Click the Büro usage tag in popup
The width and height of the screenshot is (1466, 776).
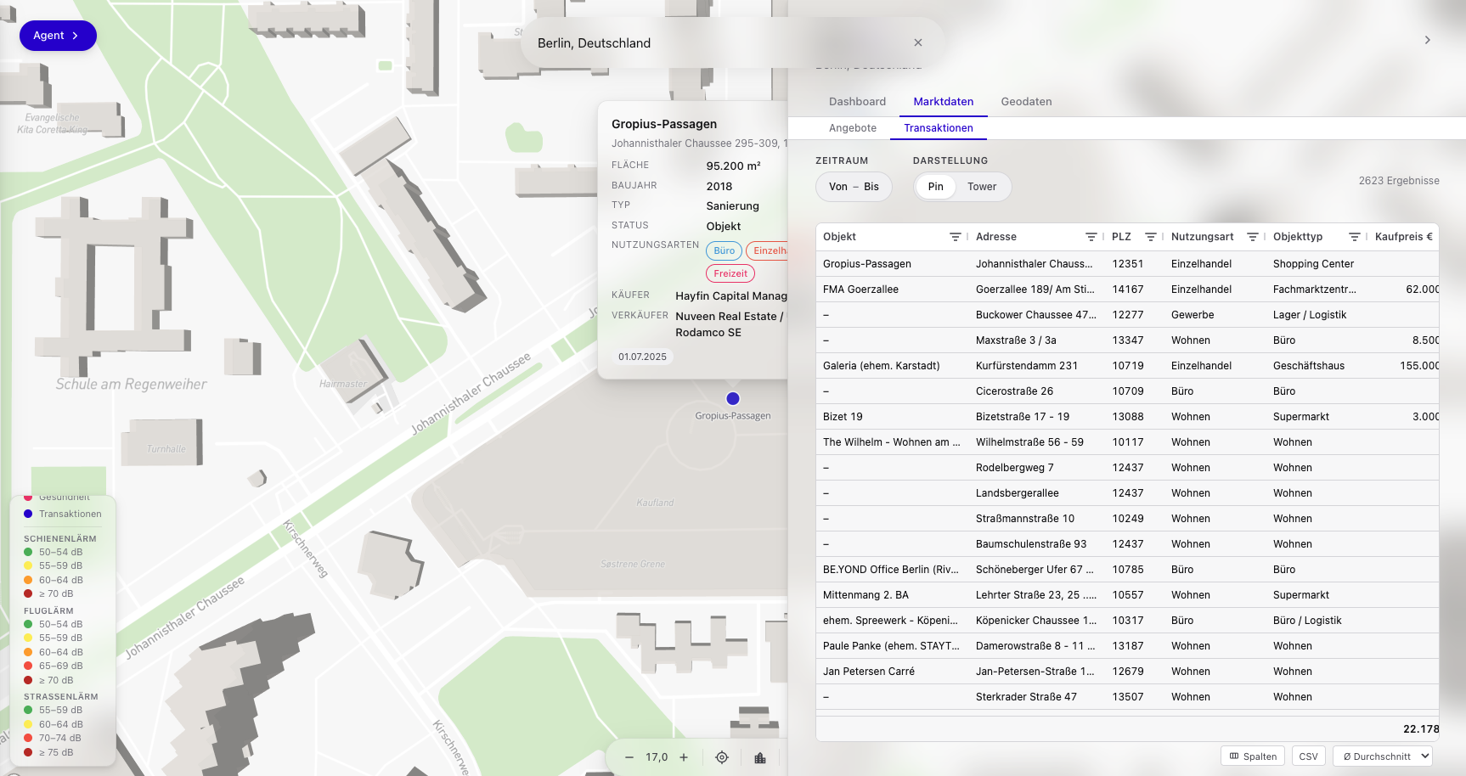tap(724, 250)
